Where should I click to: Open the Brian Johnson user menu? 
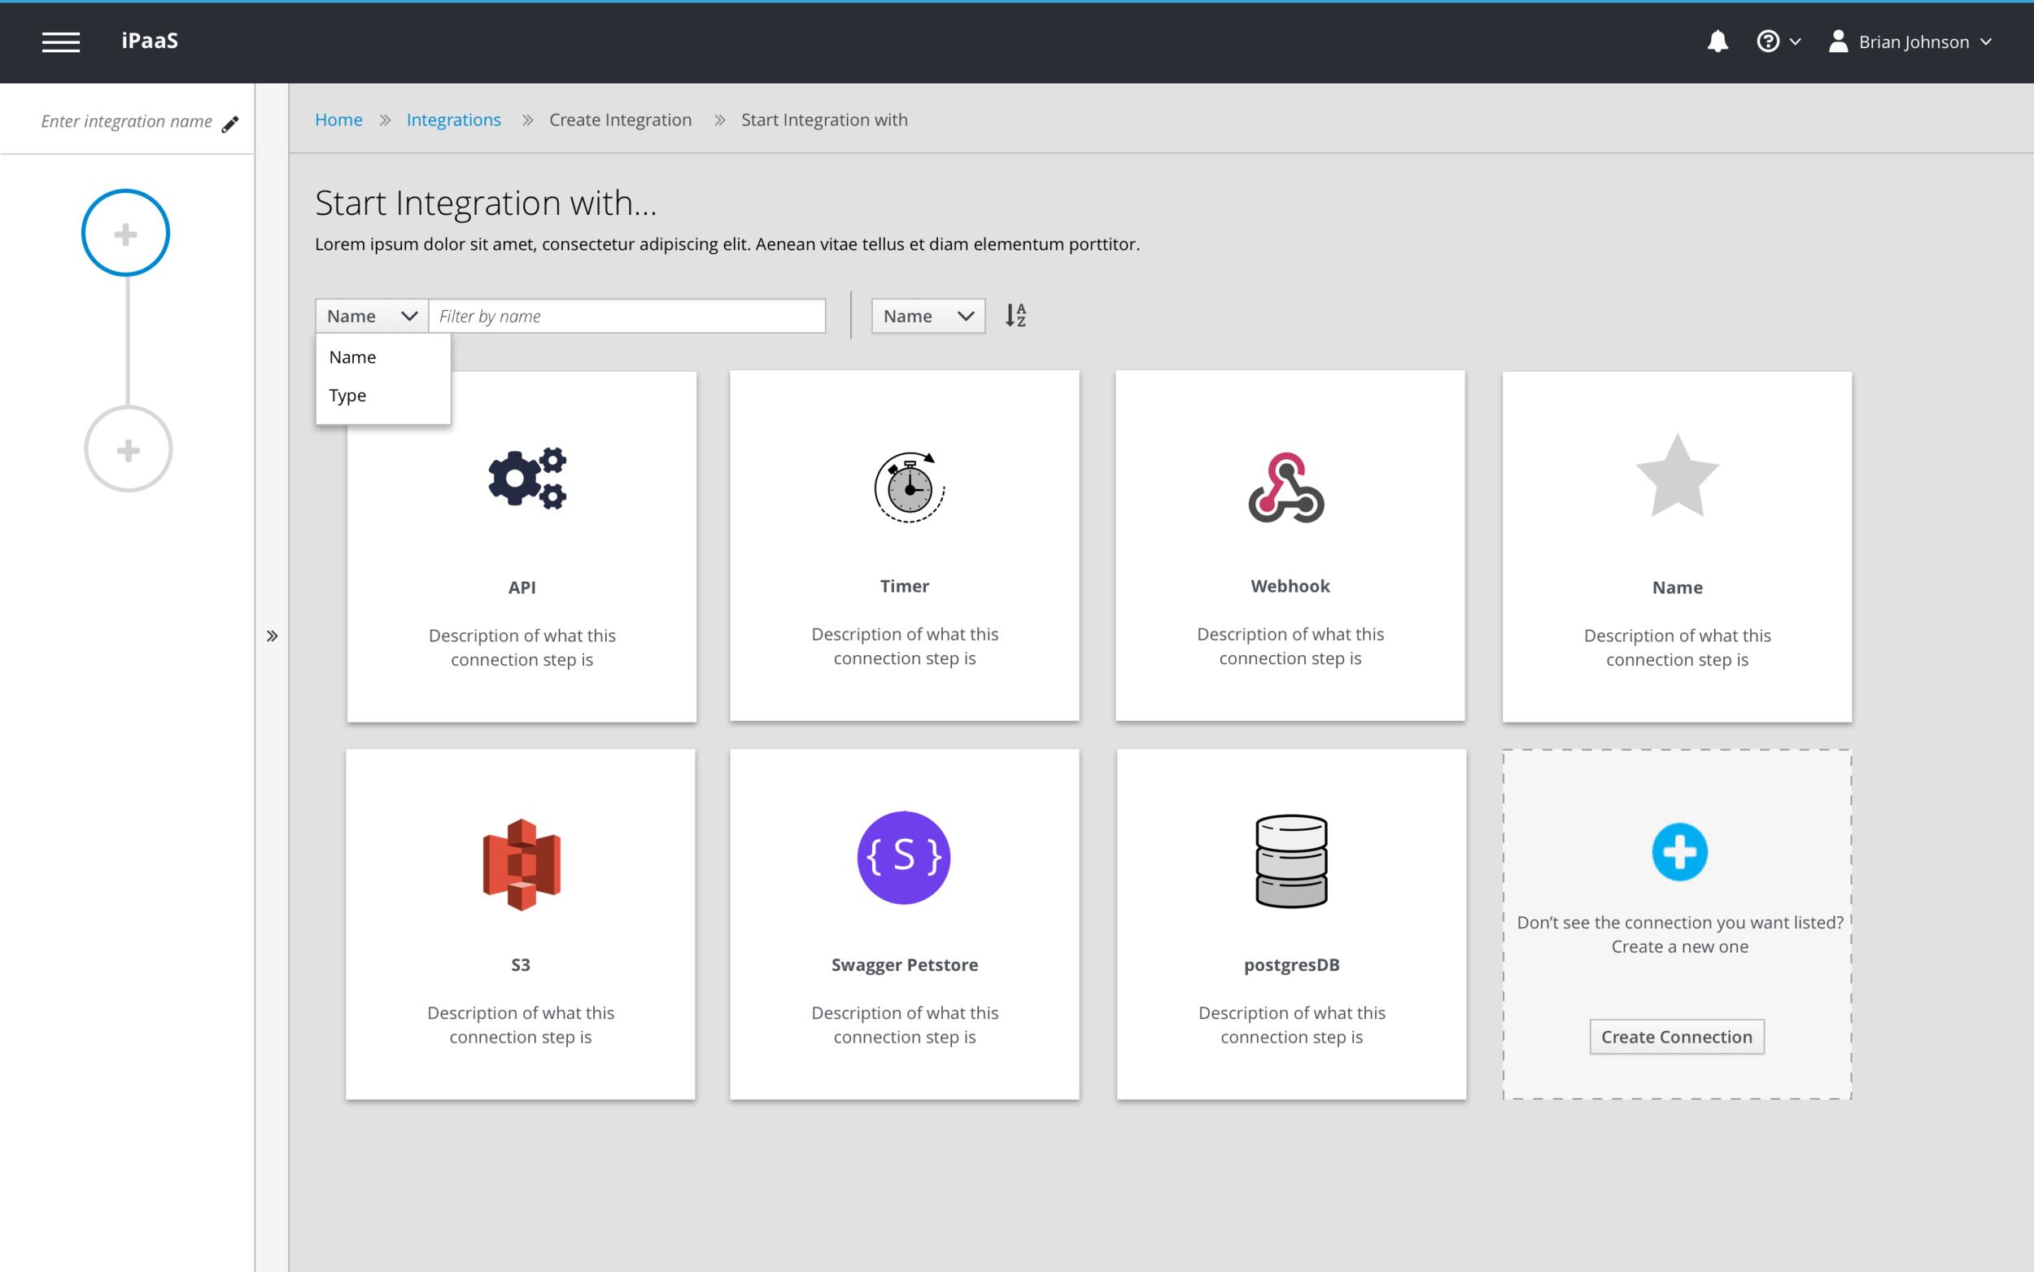pyautogui.click(x=1910, y=42)
